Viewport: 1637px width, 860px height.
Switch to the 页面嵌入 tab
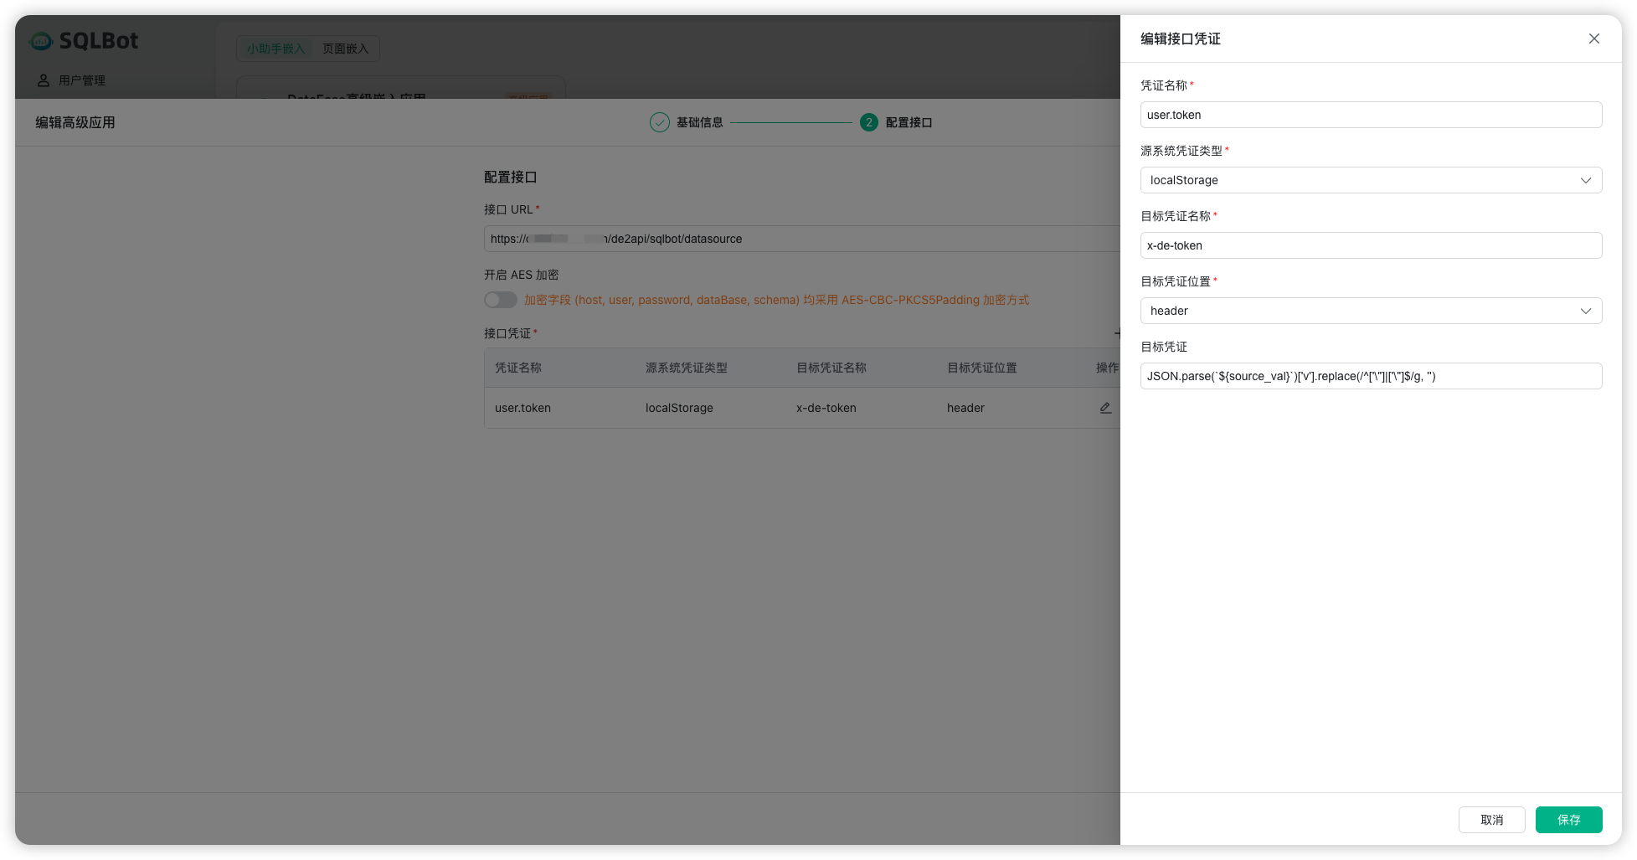347,48
